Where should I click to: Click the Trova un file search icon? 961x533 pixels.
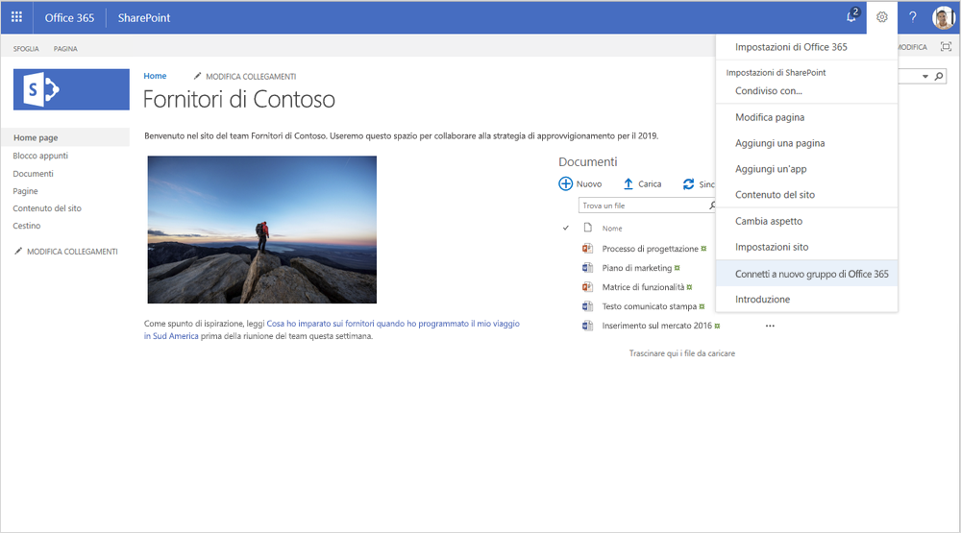point(711,206)
